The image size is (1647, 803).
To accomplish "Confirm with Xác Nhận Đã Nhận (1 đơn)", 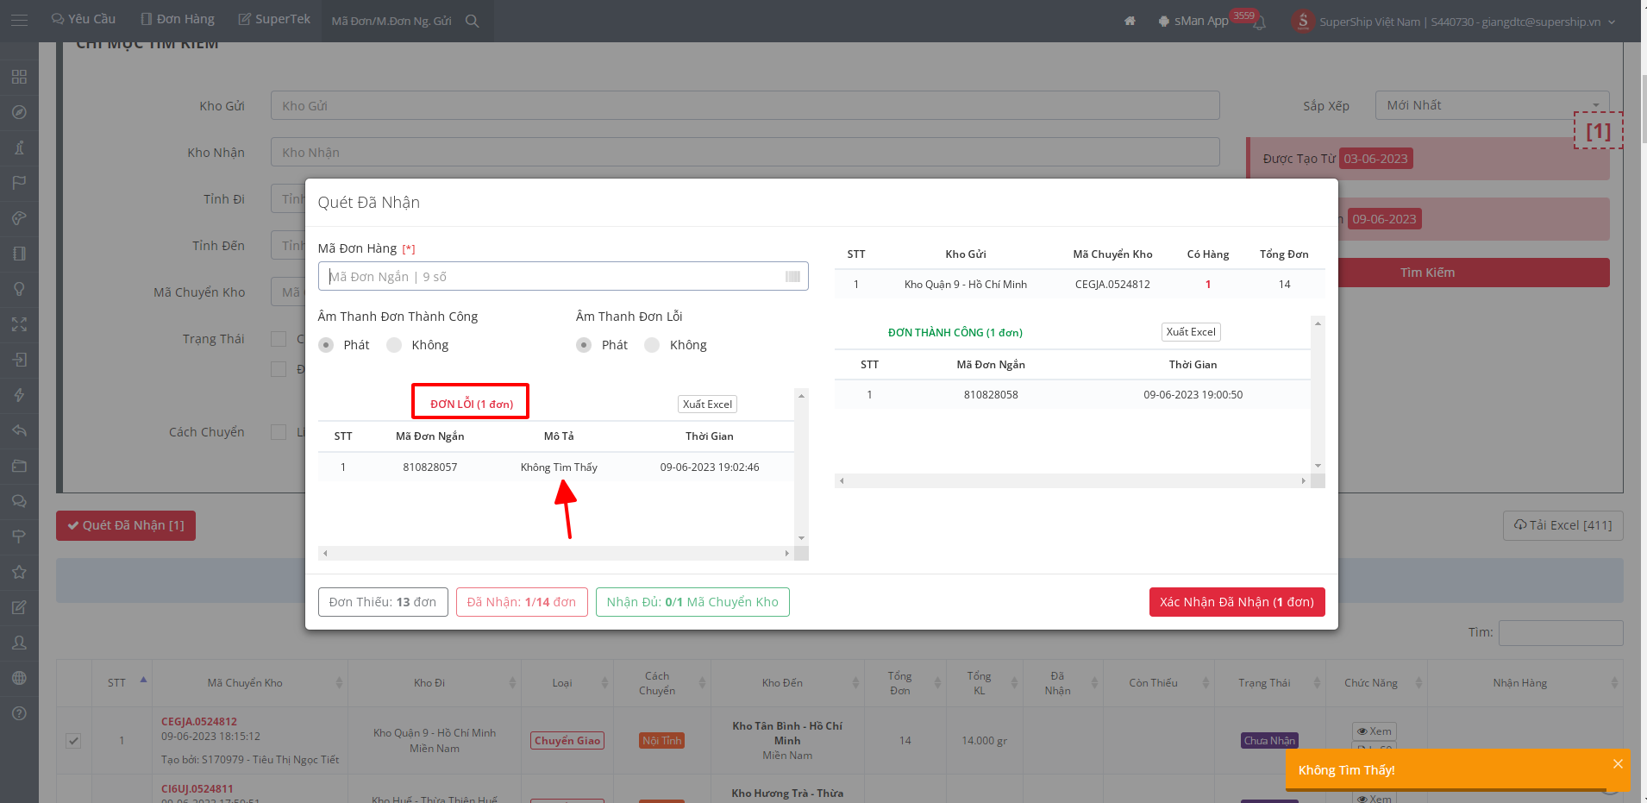I will [x=1237, y=602].
